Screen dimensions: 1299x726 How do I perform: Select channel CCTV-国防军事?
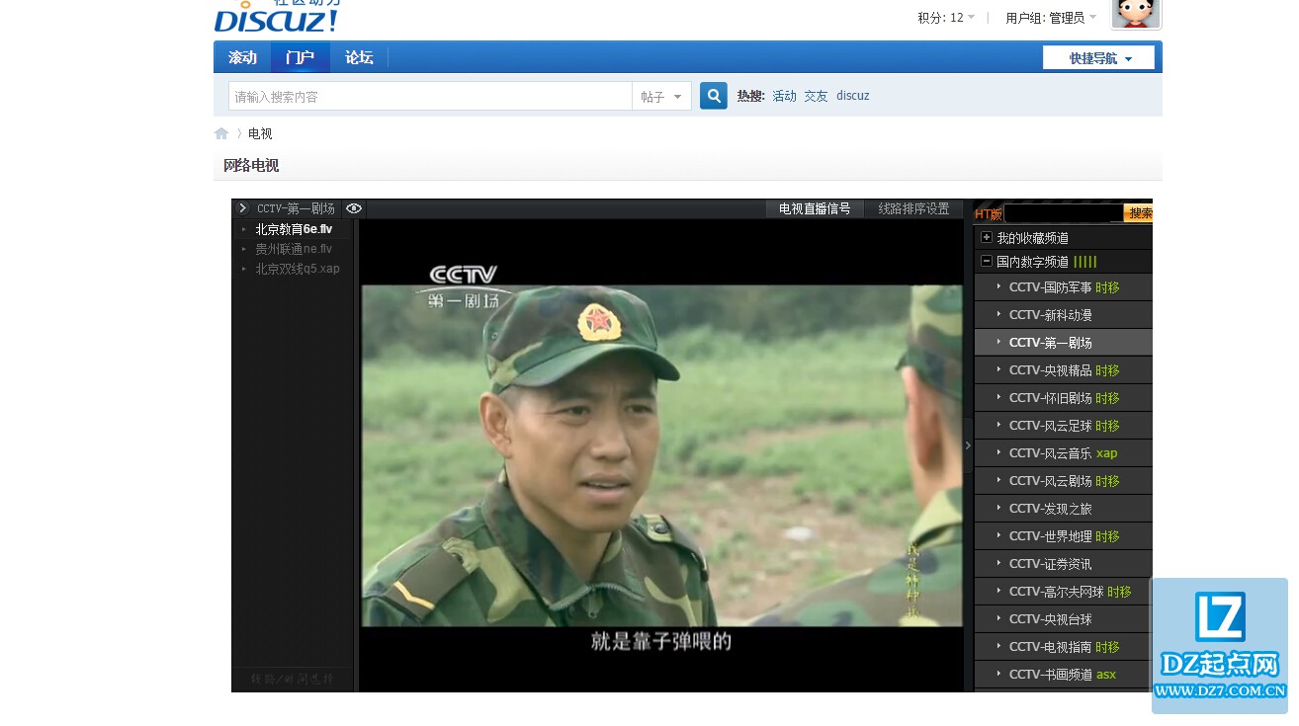click(x=1064, y=287)
